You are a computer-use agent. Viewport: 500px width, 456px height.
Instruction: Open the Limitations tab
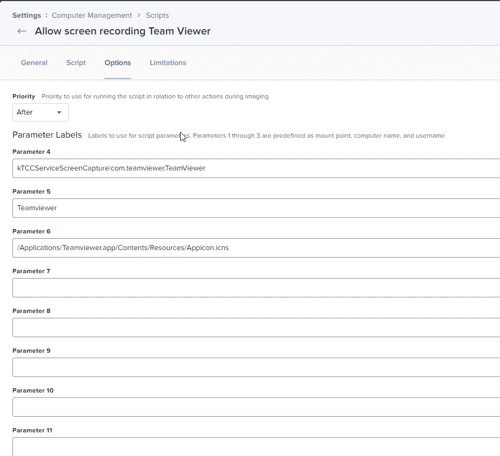pyautogui.click(x=168, y=62)
